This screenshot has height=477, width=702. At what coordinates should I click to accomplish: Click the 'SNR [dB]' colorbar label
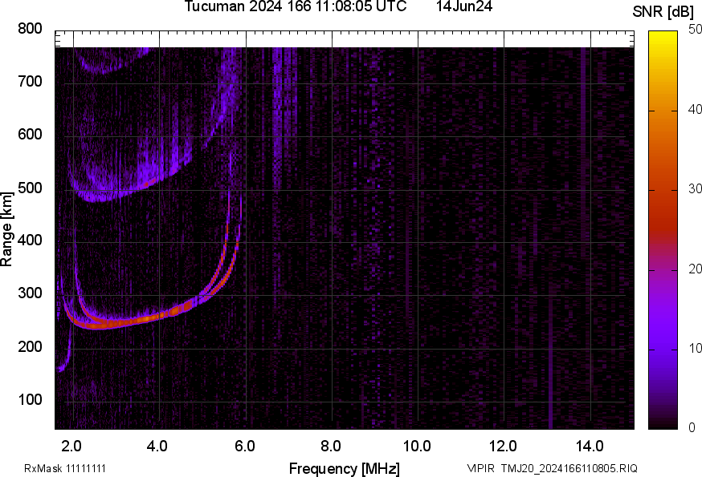663,12
